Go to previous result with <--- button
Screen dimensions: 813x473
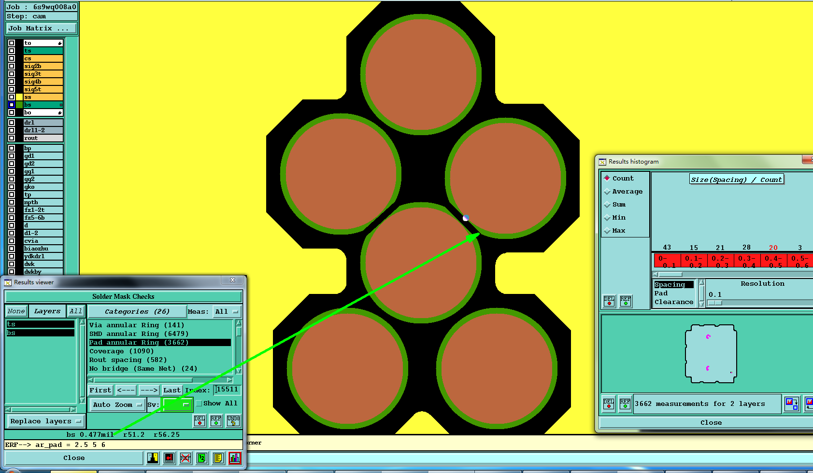[x=126, y=390]
